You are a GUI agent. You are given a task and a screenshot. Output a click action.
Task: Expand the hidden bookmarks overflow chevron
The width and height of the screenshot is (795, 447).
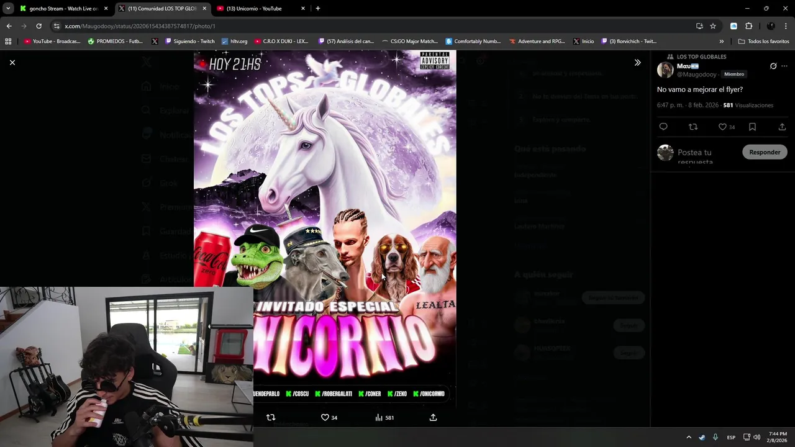[x=721, y=42]
